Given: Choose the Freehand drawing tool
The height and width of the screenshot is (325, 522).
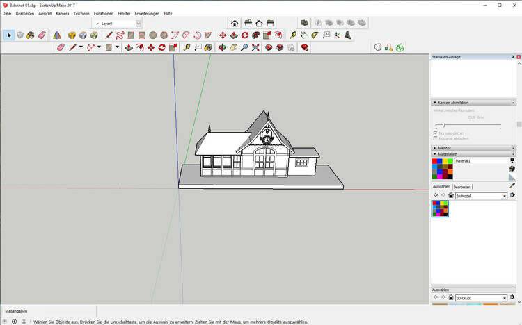Looking at the screenshot, I should coord(120,35).
